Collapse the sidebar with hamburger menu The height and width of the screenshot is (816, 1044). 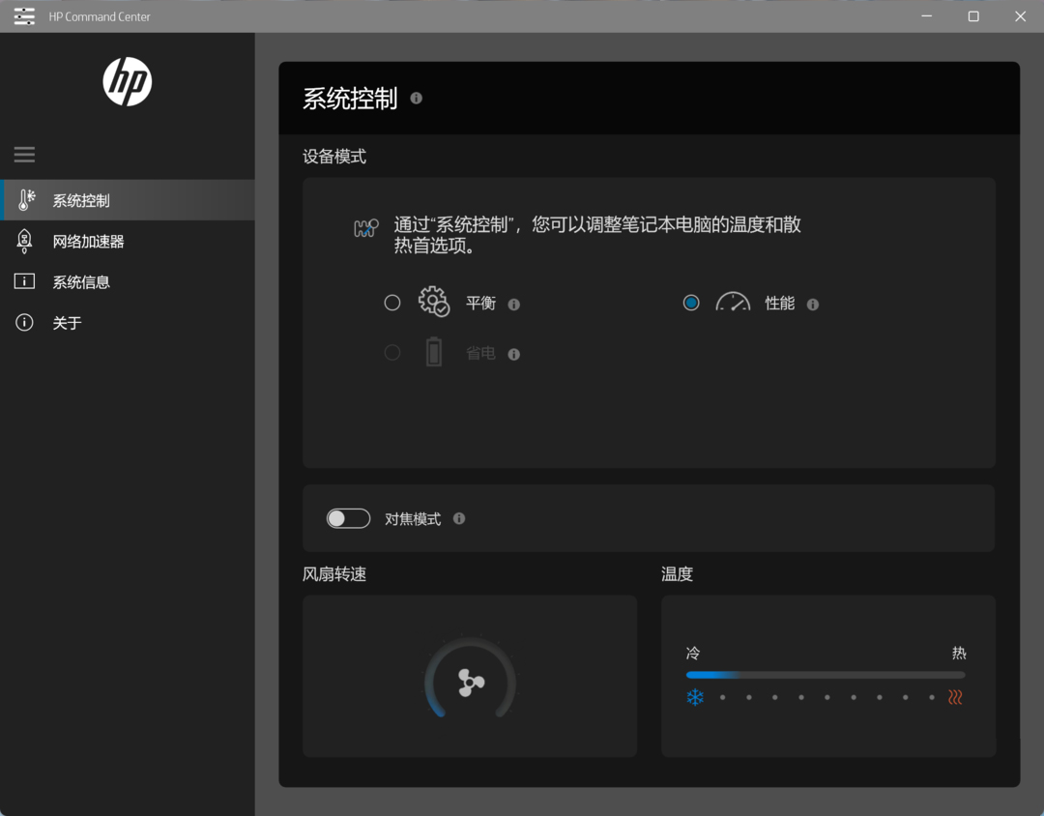pos(24,155)
